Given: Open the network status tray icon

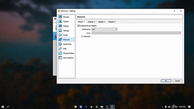Looking at the screenshot, I should pos(173,107).
